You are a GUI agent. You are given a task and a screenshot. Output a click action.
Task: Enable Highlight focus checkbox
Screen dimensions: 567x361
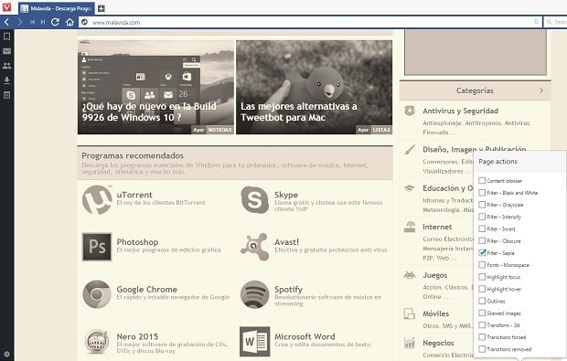pyautogui.click(x=482, y=277)
